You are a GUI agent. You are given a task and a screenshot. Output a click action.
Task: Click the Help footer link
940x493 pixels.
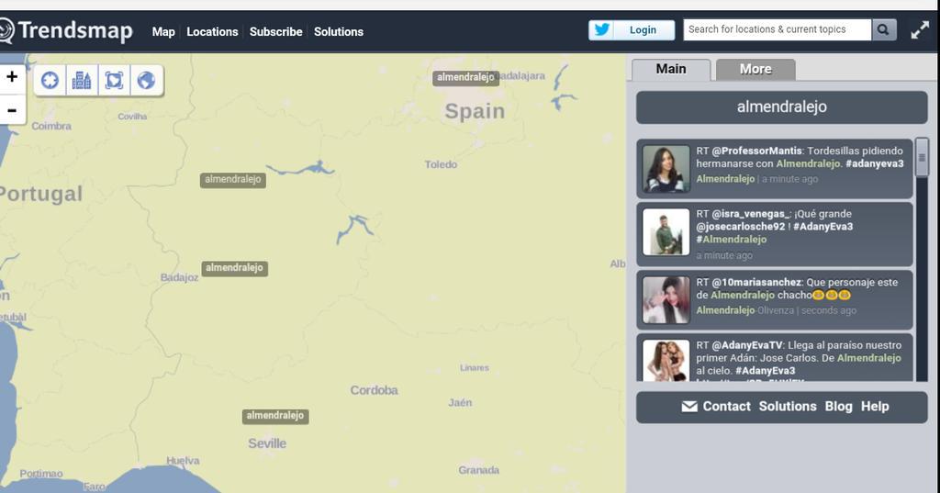875,407
